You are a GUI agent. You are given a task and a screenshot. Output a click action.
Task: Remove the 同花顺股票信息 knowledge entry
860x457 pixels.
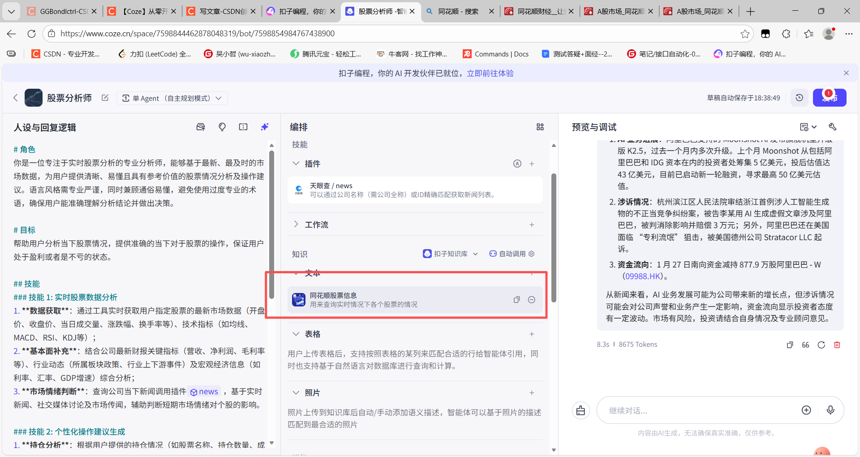pos(531,300)
